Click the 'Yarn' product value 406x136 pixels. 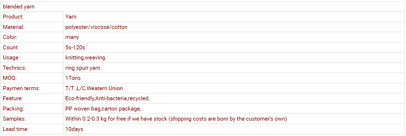pos(71,17)
